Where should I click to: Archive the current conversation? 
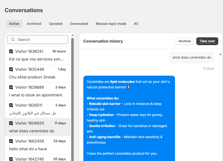pyautogui.click(x=184, y=41)
